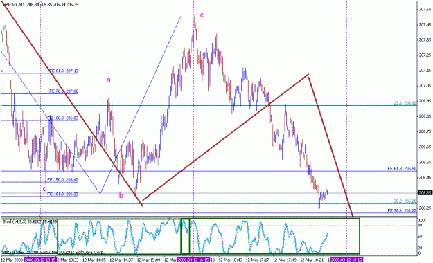Click 206.85 on the price scale
Image resolution: width=433 pixels, height=263 pixels.
pyautogui.click(x=425, y=116)
